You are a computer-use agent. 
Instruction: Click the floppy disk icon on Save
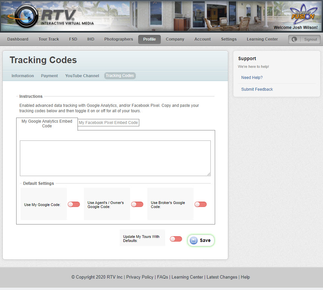(x=194, y=240)
